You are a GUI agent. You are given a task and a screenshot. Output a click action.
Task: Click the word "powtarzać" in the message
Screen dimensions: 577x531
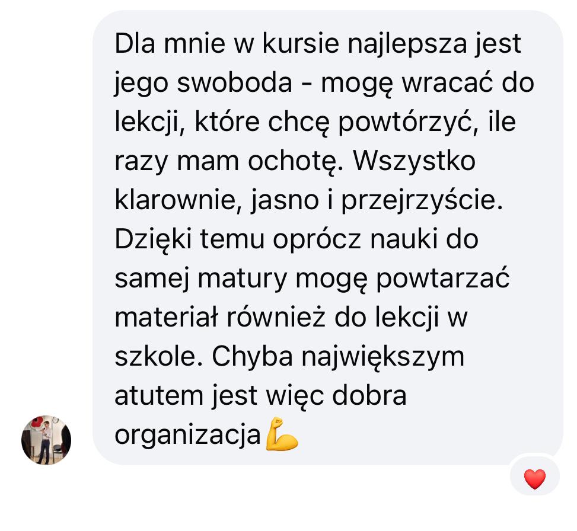[x=443, y=280]
